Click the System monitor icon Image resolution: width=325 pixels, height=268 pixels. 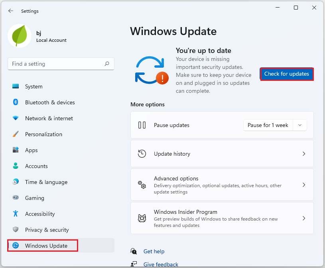(x=16, y=86)
